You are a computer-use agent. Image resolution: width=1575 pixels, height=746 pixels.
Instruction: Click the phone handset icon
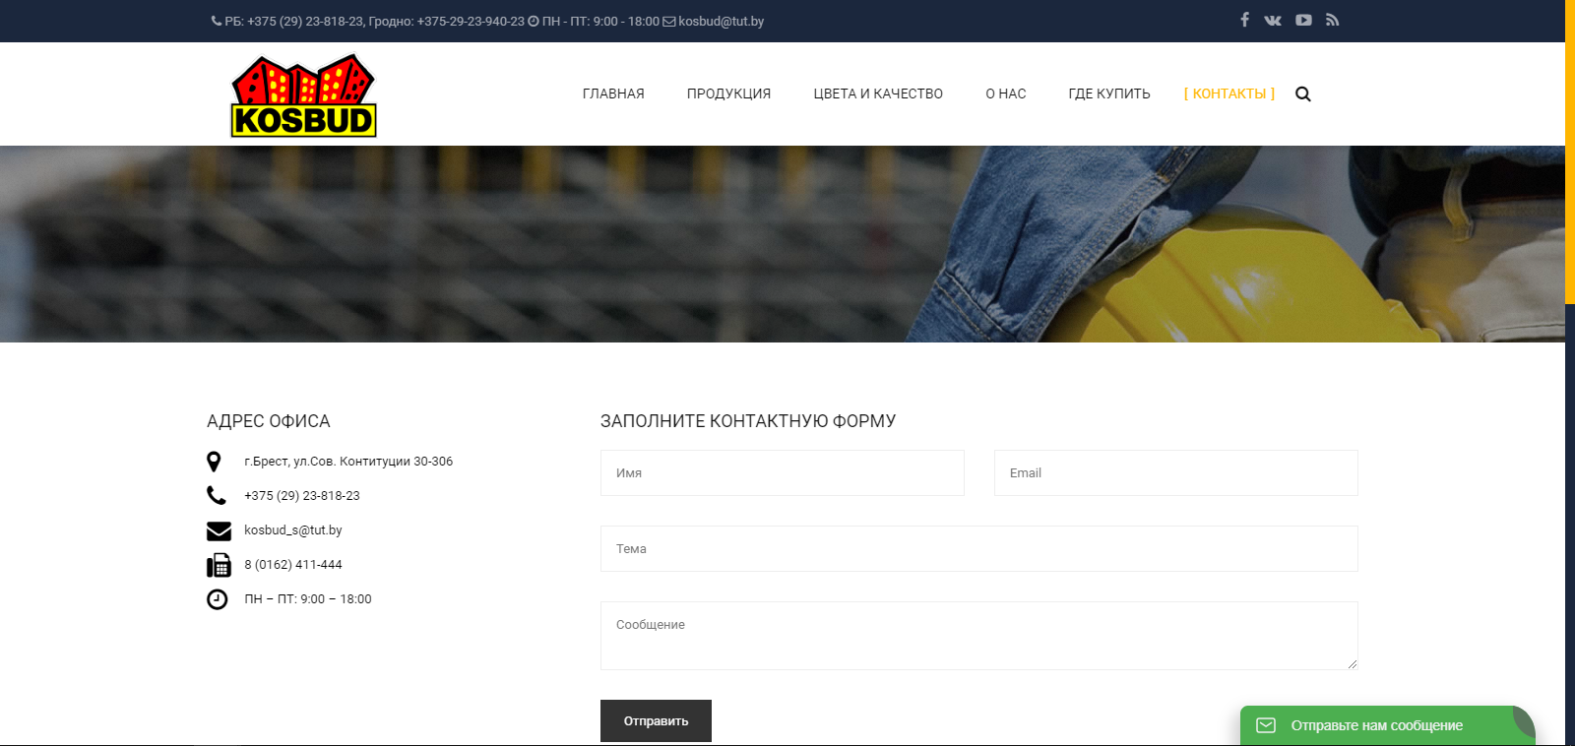(x=217, y=495)
